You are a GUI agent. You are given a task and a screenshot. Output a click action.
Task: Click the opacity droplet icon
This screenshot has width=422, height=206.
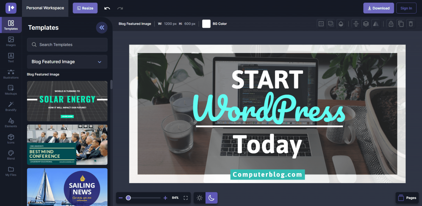[x=341, y=24]
